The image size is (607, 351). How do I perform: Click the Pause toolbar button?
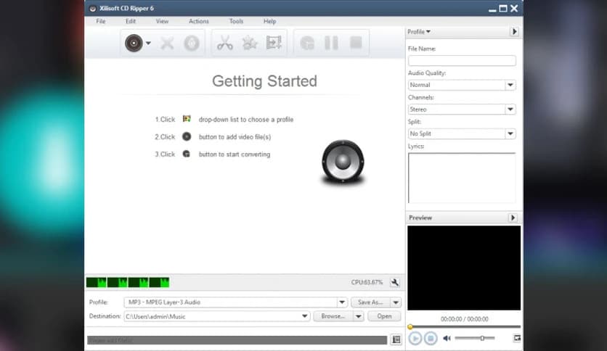(331, 43)
